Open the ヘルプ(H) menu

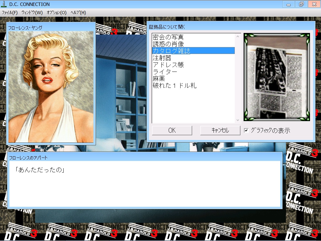[78, 13]
